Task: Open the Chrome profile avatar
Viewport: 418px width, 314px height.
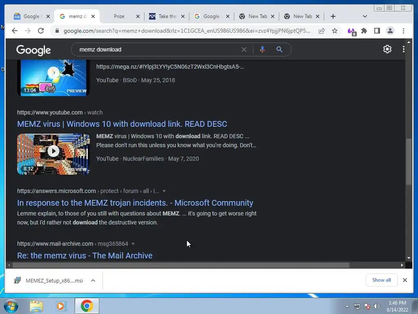Action: pos(390,31)
